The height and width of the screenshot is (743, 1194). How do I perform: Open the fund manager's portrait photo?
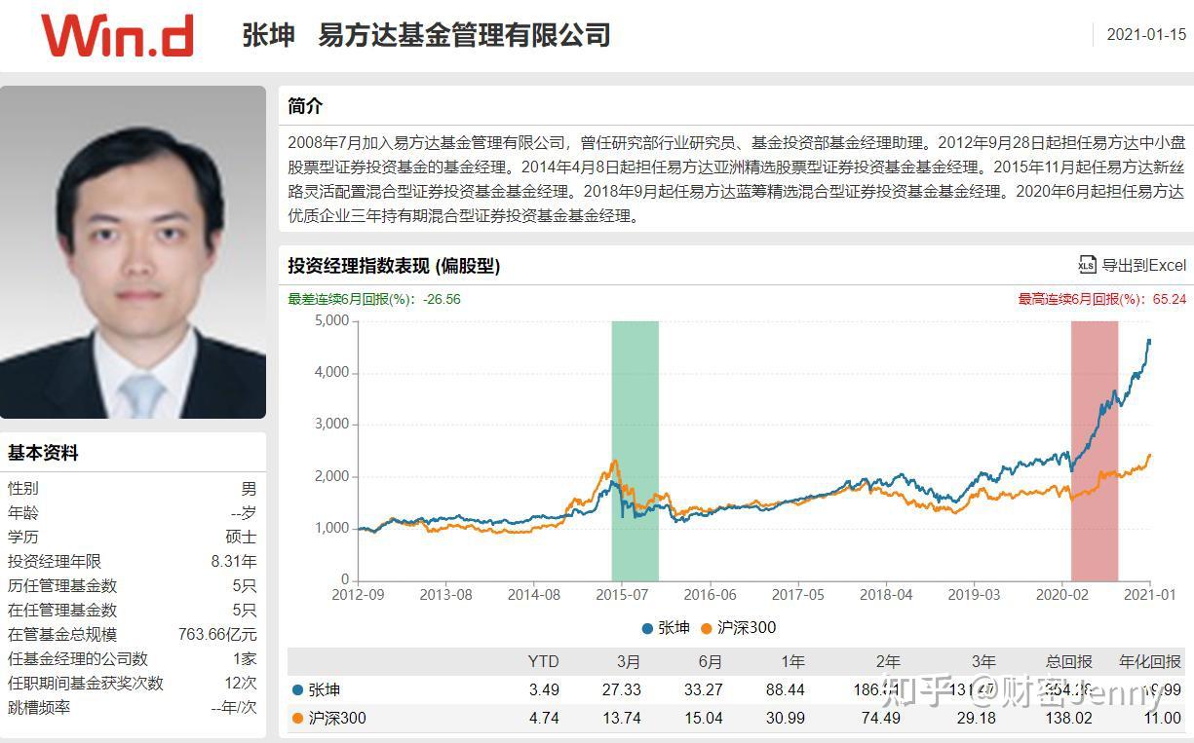(133, 252)
